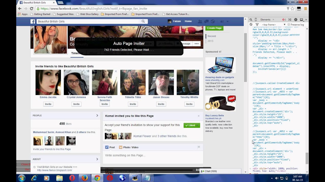The width and height of the screenshot is (325, 182).
Task: Enable the Preserve log checkbox
Action: tap(289, 25)
